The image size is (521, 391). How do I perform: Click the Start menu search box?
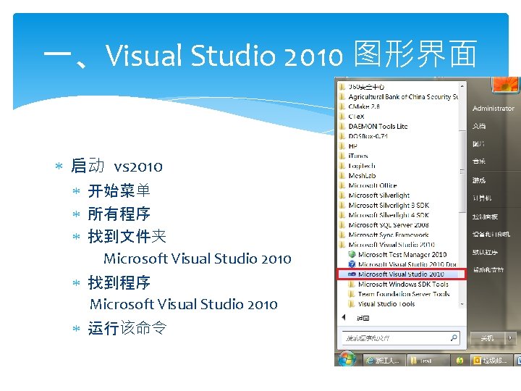tap(401, 338)
